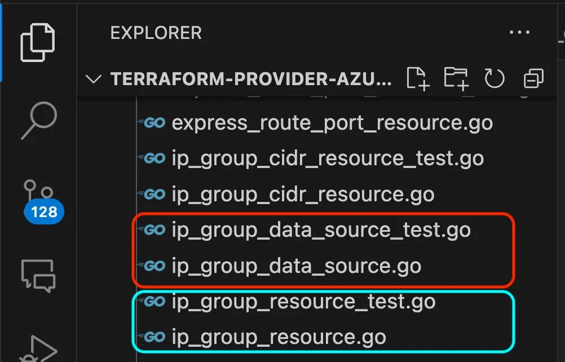Select the TERRAFORM-PROVIDER-AZU... project header
Viewport: 565px width, 362px height.
tap(251, 79)
